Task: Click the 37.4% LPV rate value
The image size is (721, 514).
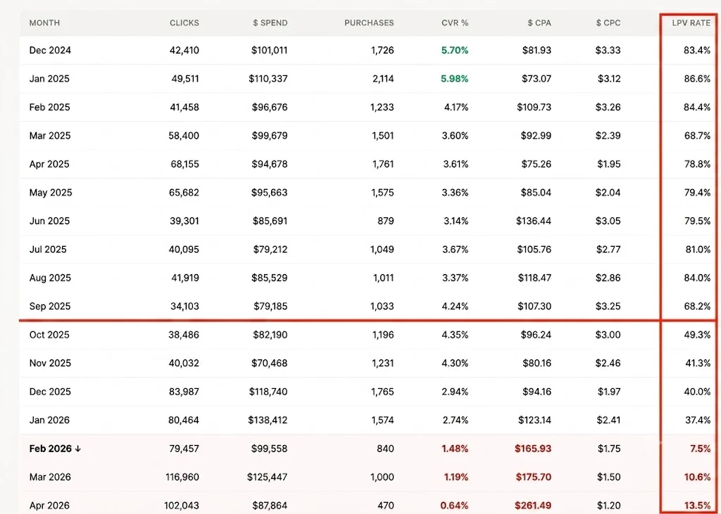Action: (x=698, y=420)
